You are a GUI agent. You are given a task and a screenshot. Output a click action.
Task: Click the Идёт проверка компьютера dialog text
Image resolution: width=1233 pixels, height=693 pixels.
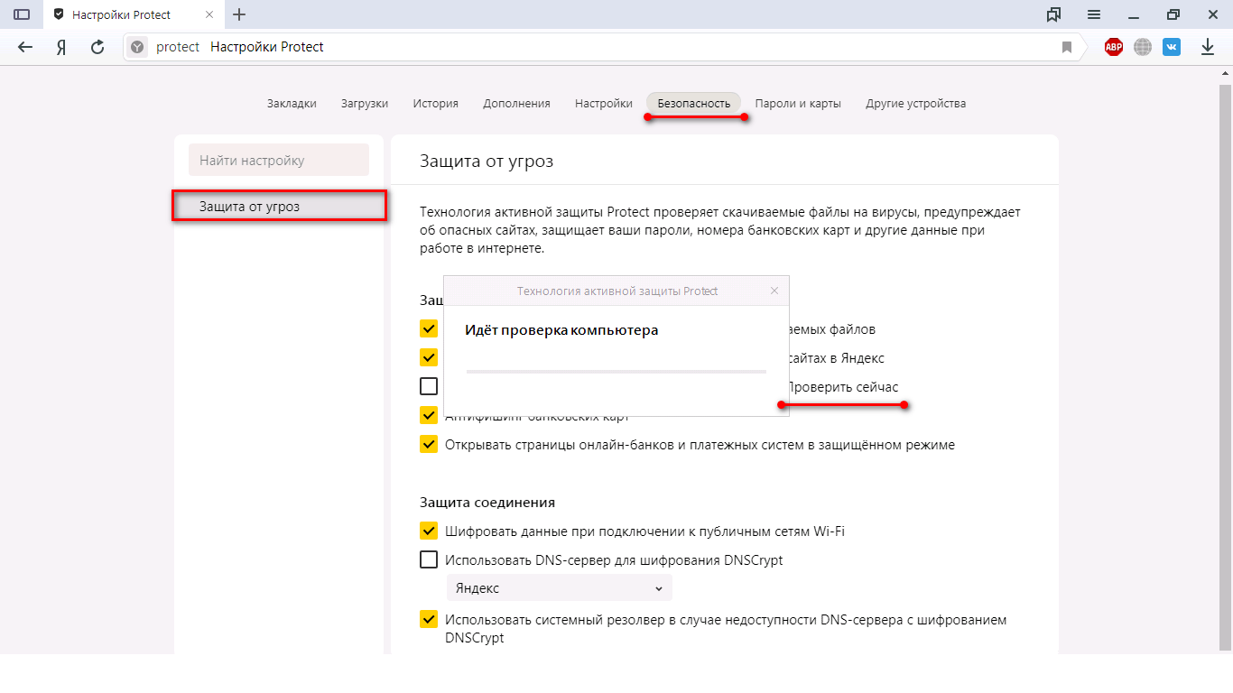point(561,330)
